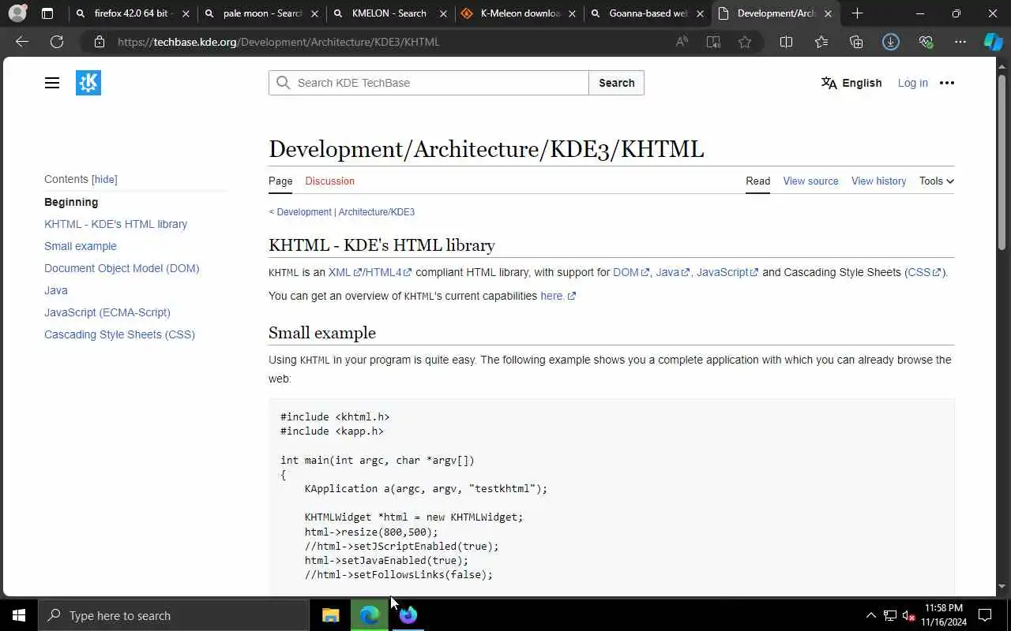1011x631 pixels.
Task: Open the tab actions menu icon
Action: 47,13
